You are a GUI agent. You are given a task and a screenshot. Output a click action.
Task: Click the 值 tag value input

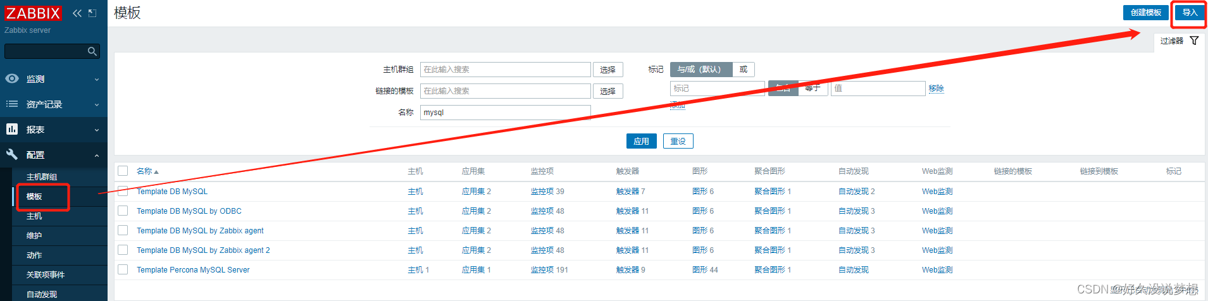878,89
